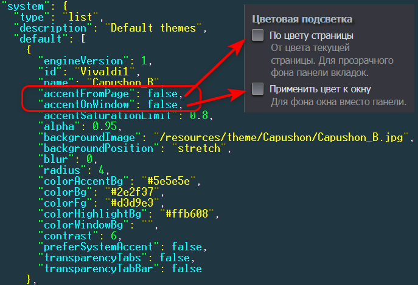The image size is (418, 285).
Task: Click the "accentOnWindow" key
Action: click(86, 105)
